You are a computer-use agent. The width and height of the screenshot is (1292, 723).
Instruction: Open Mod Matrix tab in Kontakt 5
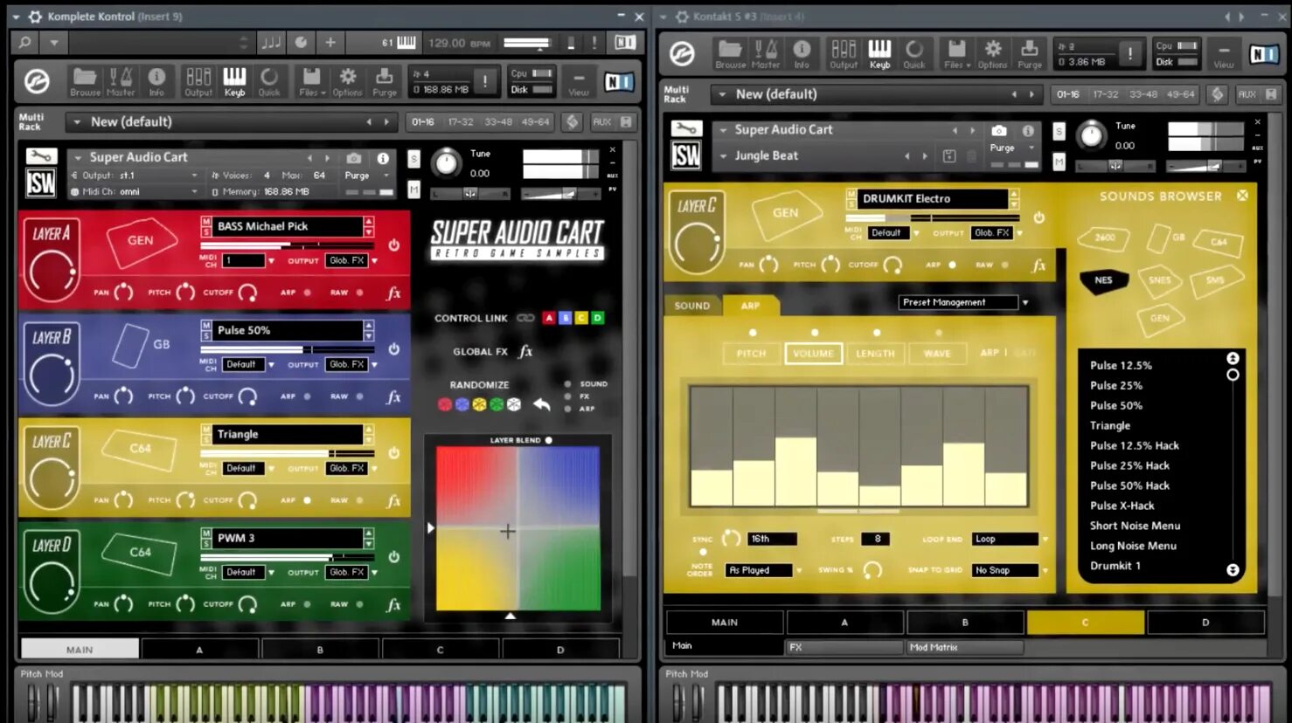pyautogui.click(x=964, y=647)
